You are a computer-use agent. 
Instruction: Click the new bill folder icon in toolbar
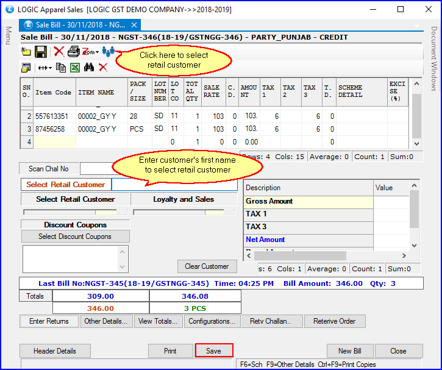(x=26, y=52)
